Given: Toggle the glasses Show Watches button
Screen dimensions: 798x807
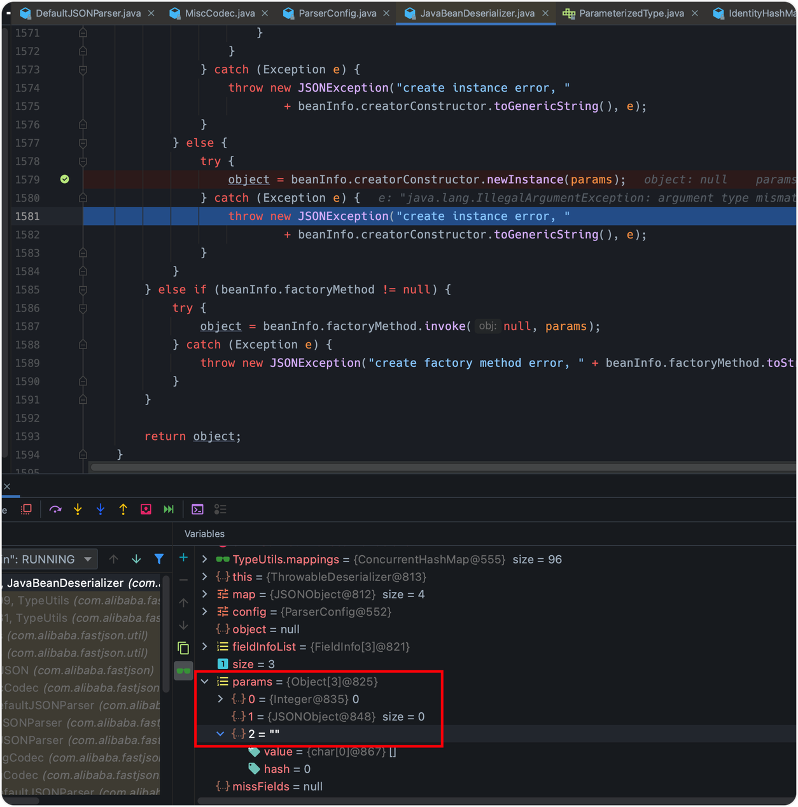Looking at the screenshot, I should point(183,671).
